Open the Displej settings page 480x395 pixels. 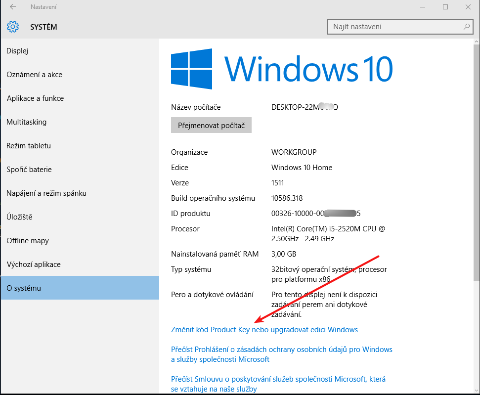click(x=17, y=51)
